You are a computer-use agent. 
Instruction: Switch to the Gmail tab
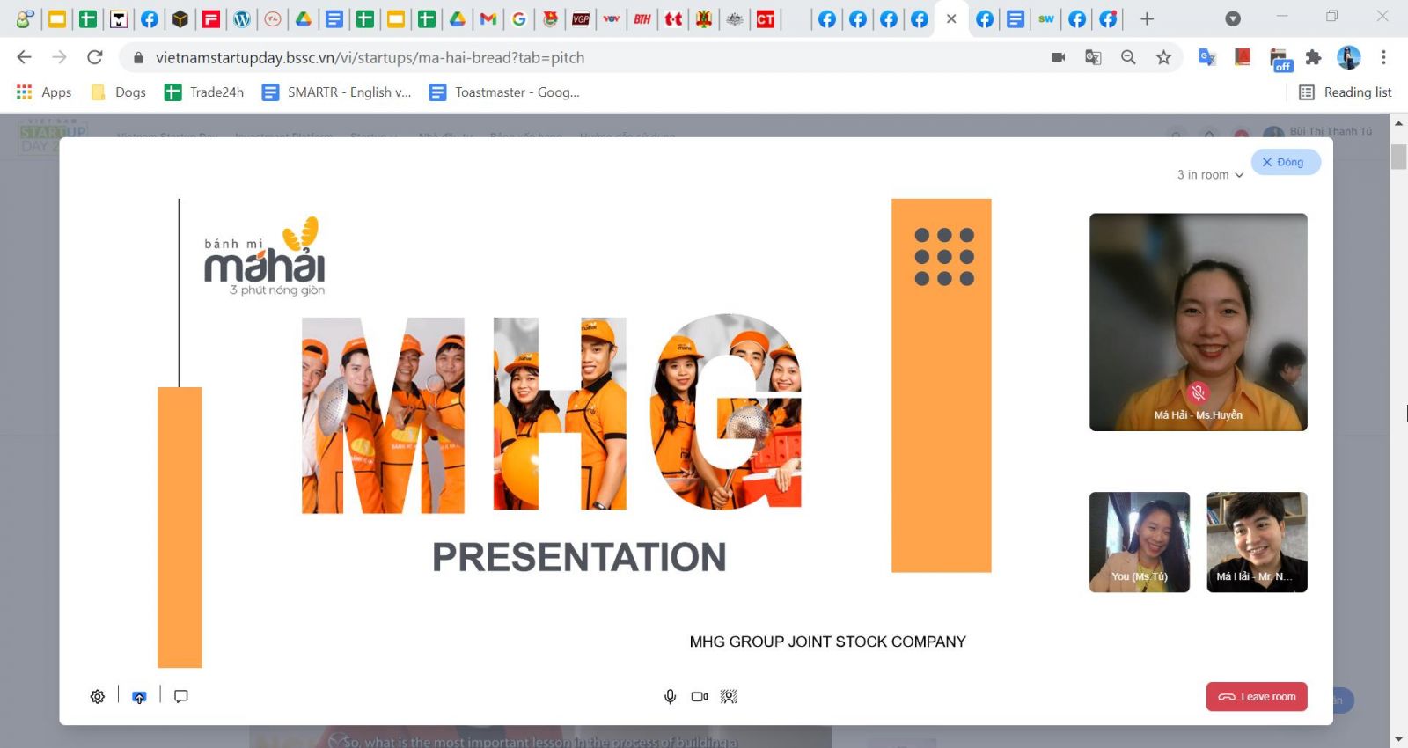(488, 18)
